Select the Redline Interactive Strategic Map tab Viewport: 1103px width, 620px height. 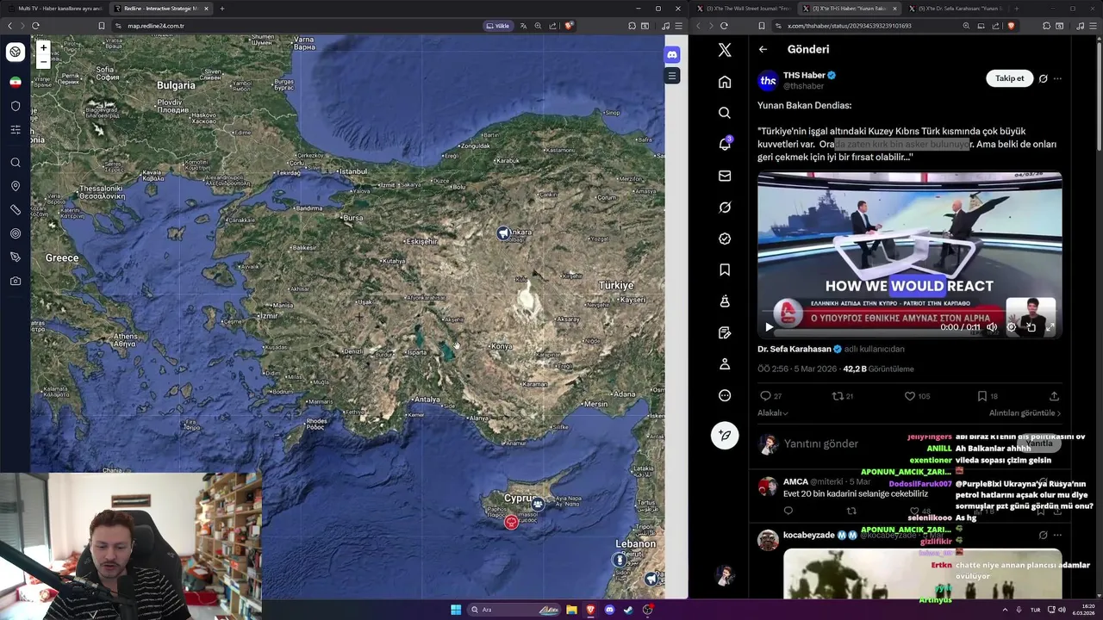click(160, 9)
